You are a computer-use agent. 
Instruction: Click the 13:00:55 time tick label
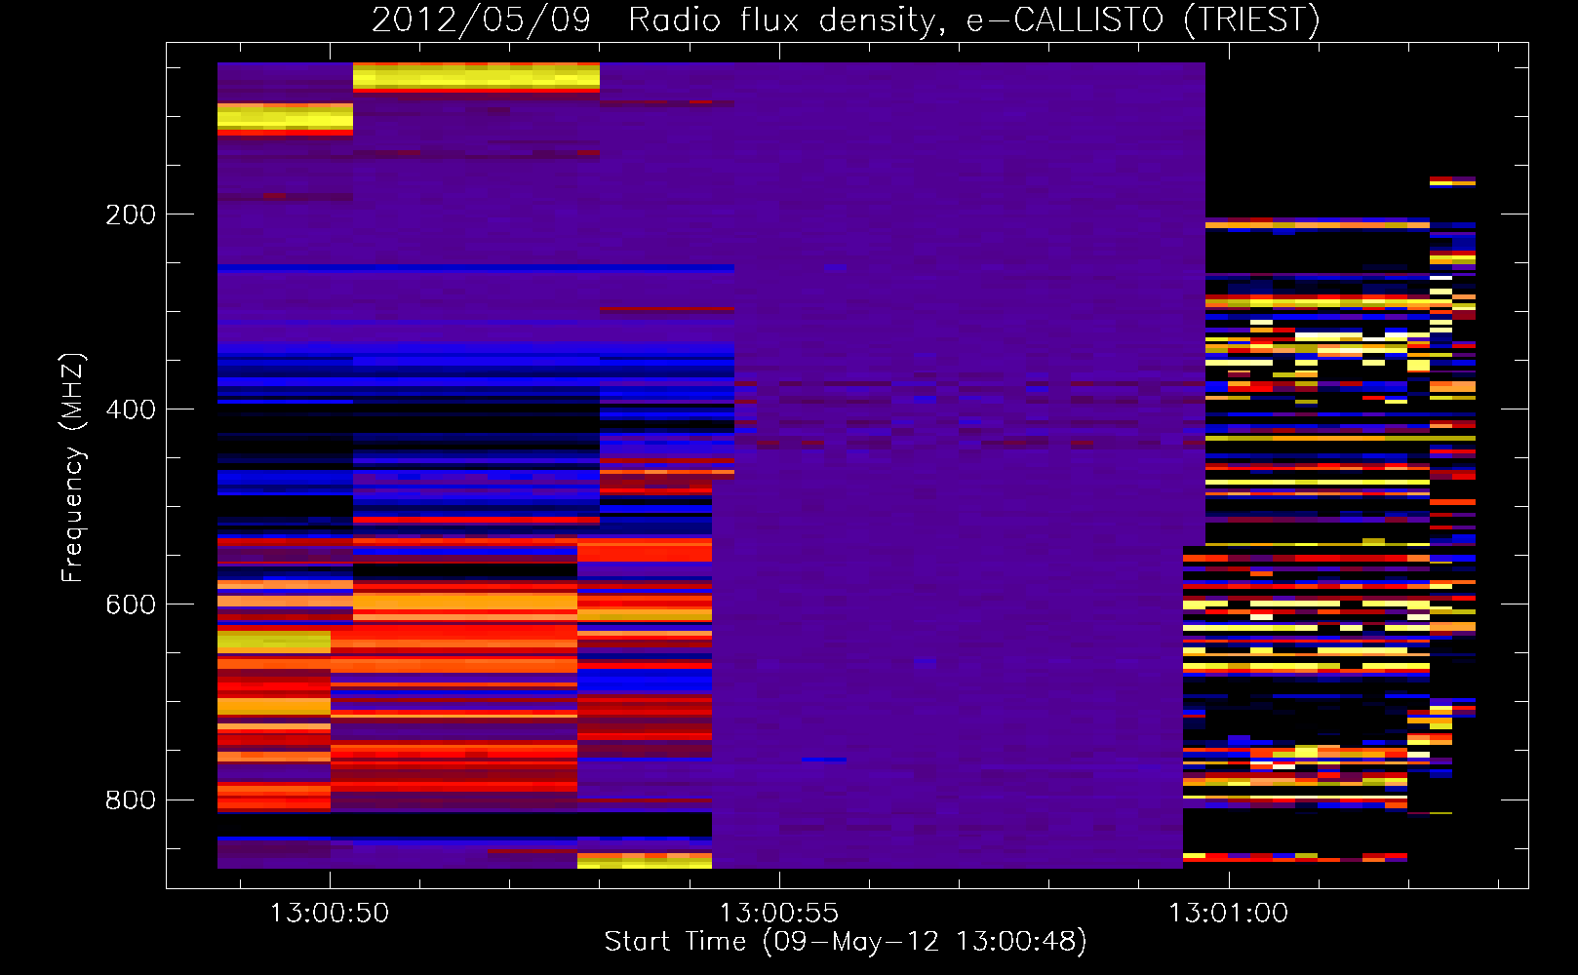[779, 914]
